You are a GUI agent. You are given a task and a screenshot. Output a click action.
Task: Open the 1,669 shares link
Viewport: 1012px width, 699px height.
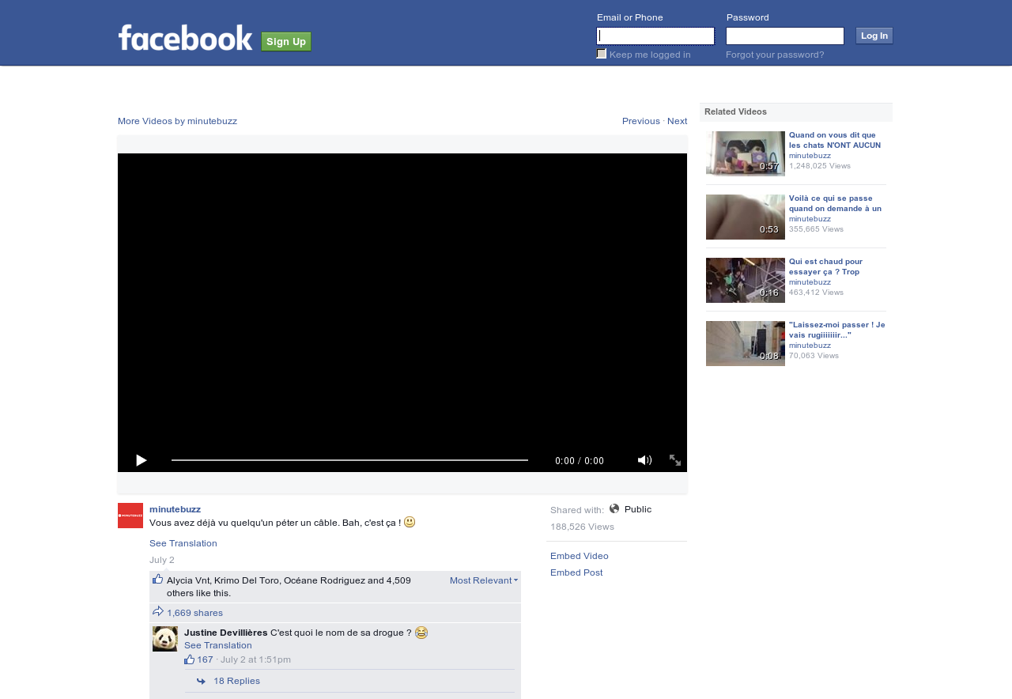[x=194, y=613]
